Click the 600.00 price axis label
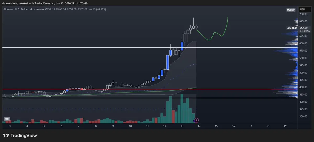 [x=303, y=43]
